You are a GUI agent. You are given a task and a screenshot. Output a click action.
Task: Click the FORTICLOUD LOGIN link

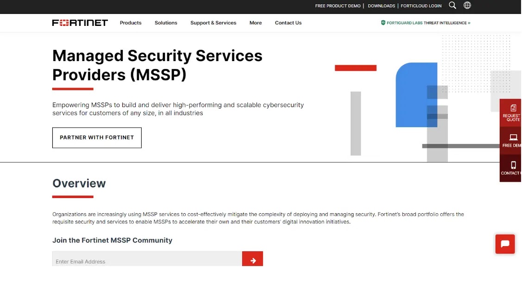click(x=421, y=6)
